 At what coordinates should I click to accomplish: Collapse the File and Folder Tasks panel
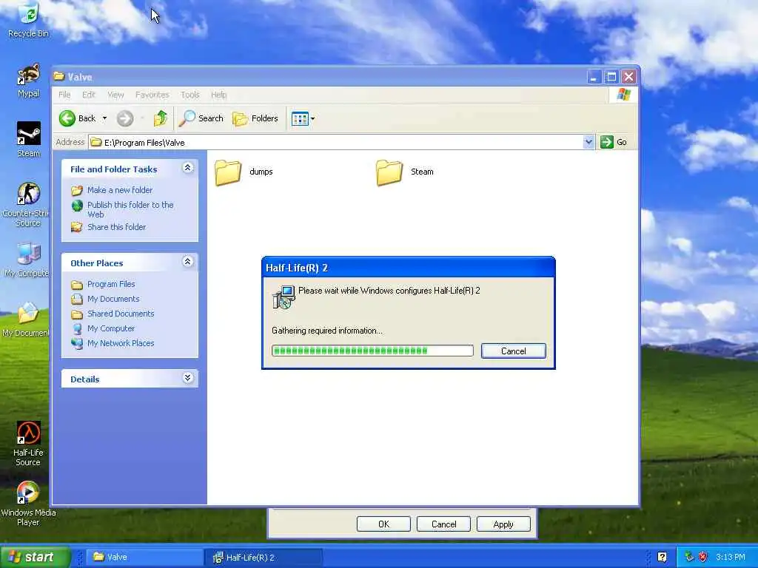click(187, 168)
